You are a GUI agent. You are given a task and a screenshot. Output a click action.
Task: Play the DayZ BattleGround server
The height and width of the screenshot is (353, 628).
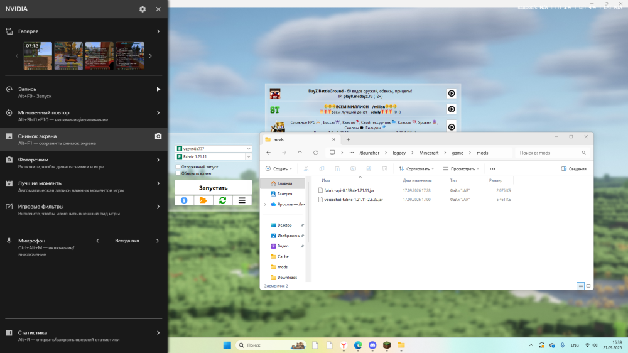click(x=452, y=94)
